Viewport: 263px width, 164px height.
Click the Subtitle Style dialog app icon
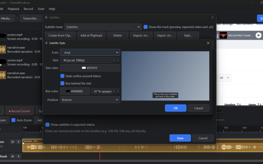(x=46, y=43)
